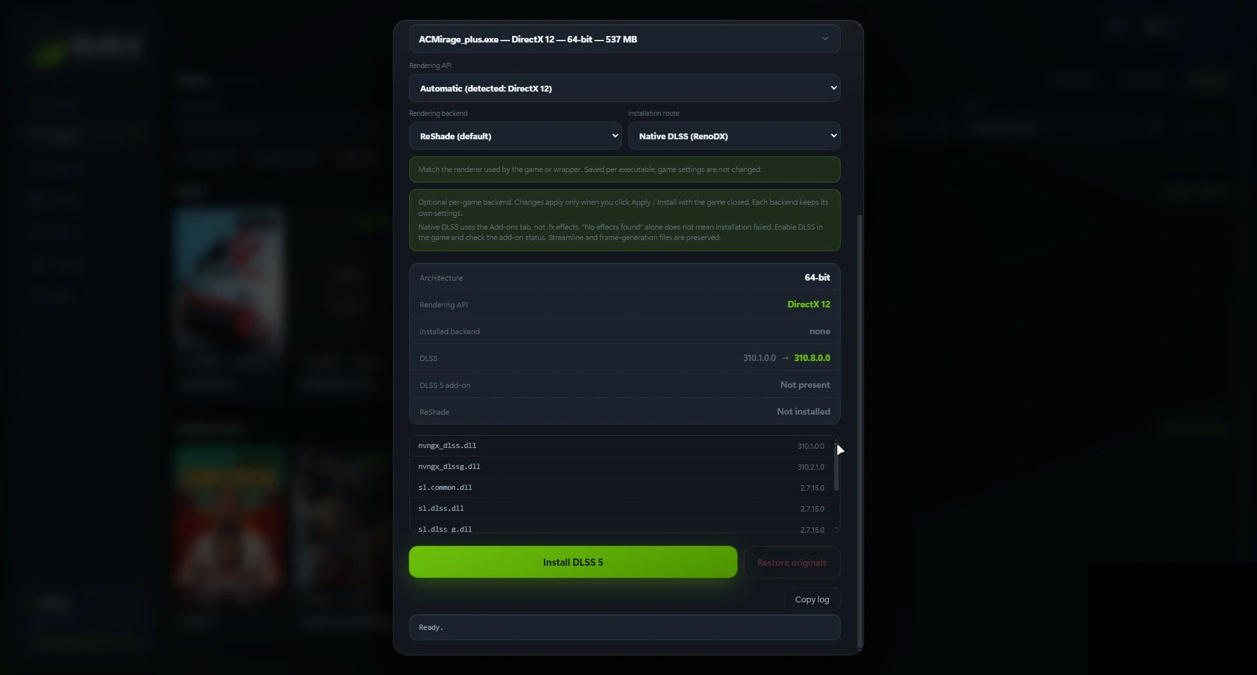The width and height of the screenshot is (1257, 675).
Task: Click the 310.2.1.0 version value
Action: coord(811,467)
